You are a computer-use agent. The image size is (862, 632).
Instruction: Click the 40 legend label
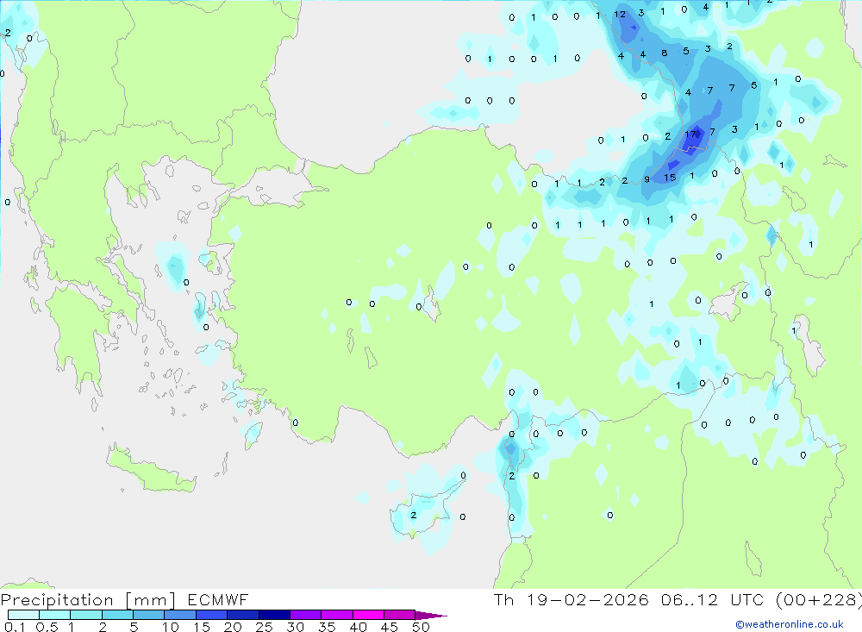359,627
